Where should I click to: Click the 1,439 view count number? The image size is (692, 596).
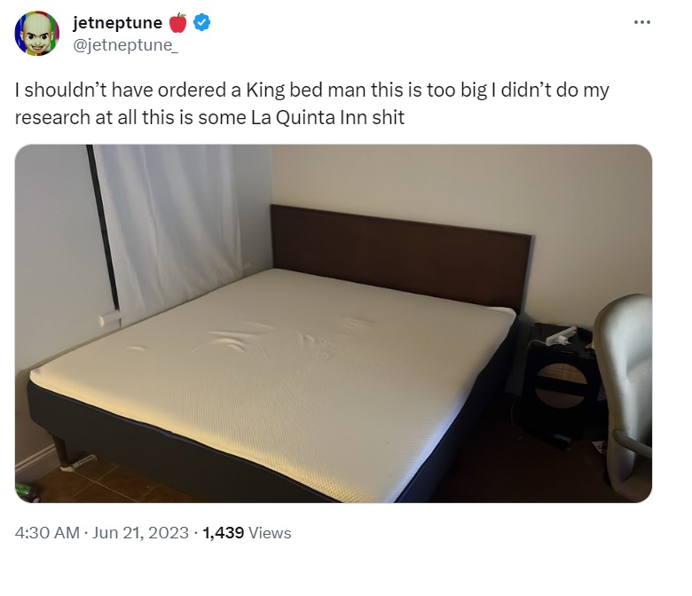224,532
